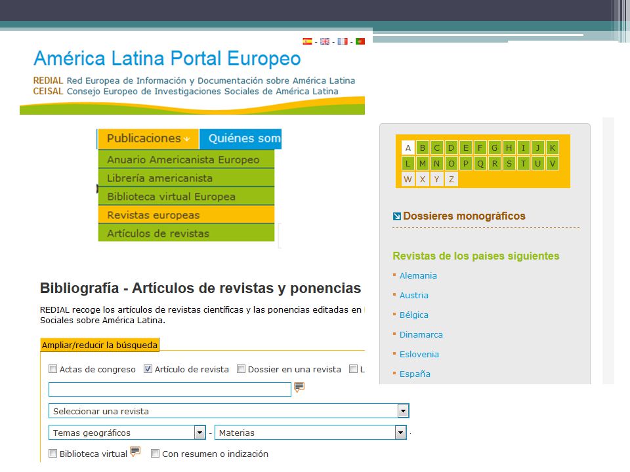Select letter V in the alphabet index

[553, 163]
